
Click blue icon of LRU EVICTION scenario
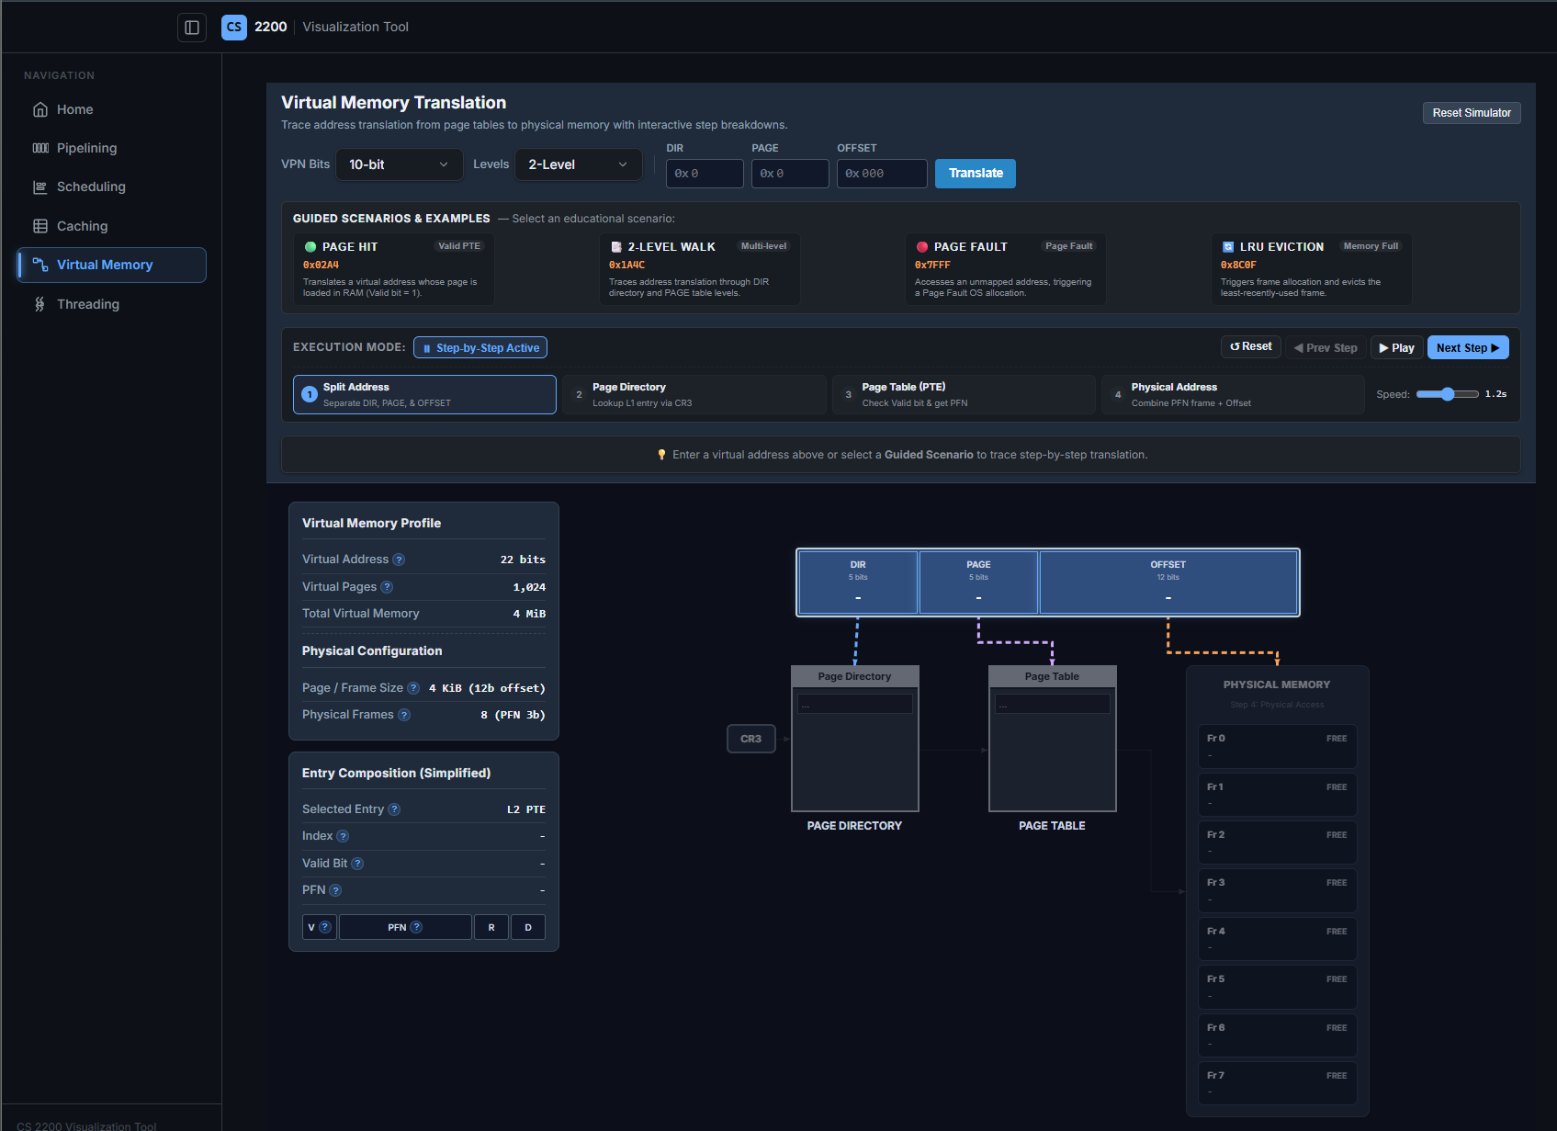[x=1228, y=247]
